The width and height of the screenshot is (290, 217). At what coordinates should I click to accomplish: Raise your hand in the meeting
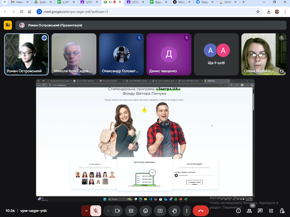[x=174, y=211]
